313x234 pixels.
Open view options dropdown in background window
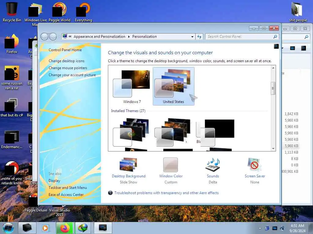coord(283,48)
